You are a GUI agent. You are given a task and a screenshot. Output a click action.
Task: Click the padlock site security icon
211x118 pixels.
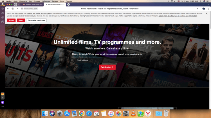[x=22, y=9]
